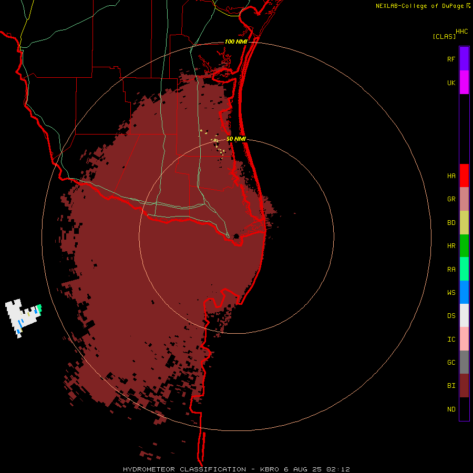Click the BI dark red swatch
The width and height of the screenshot is (473, 473).
point(464,386)
